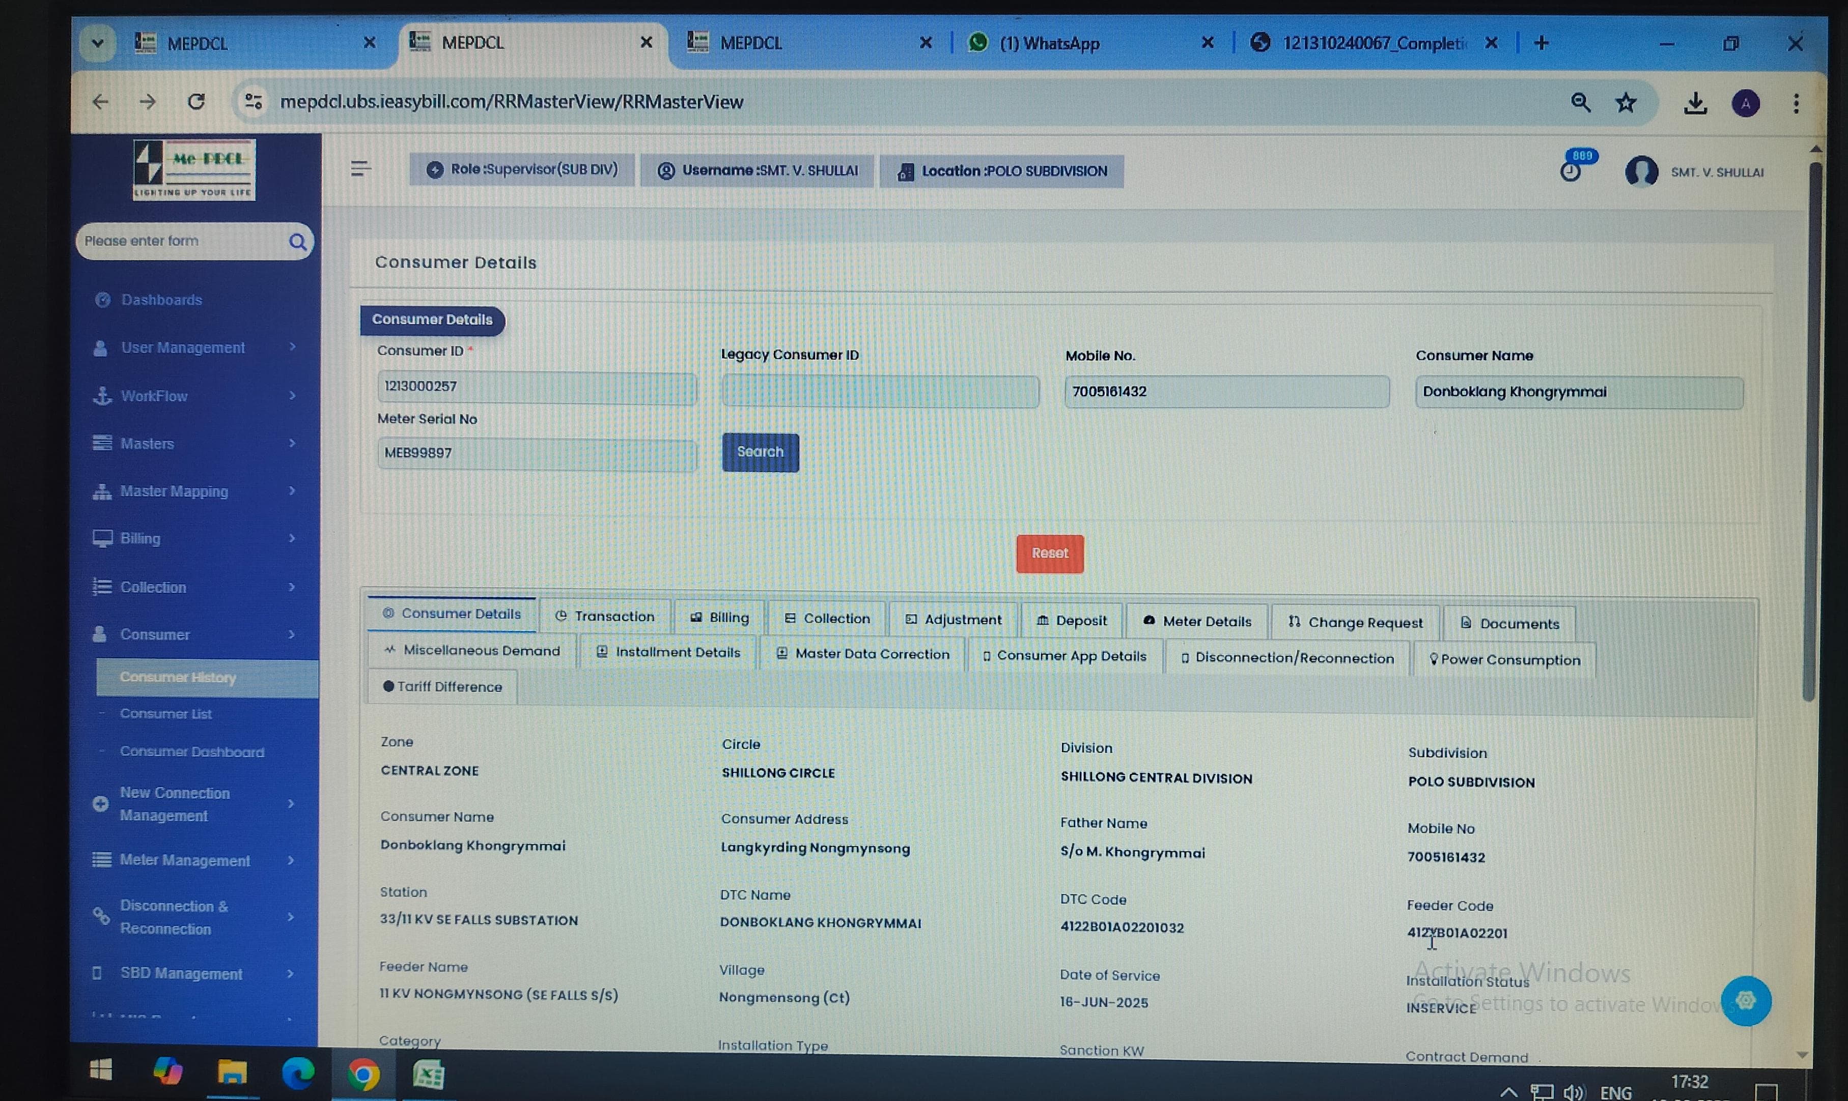Select Consumer History submenu item

(207, 677)
